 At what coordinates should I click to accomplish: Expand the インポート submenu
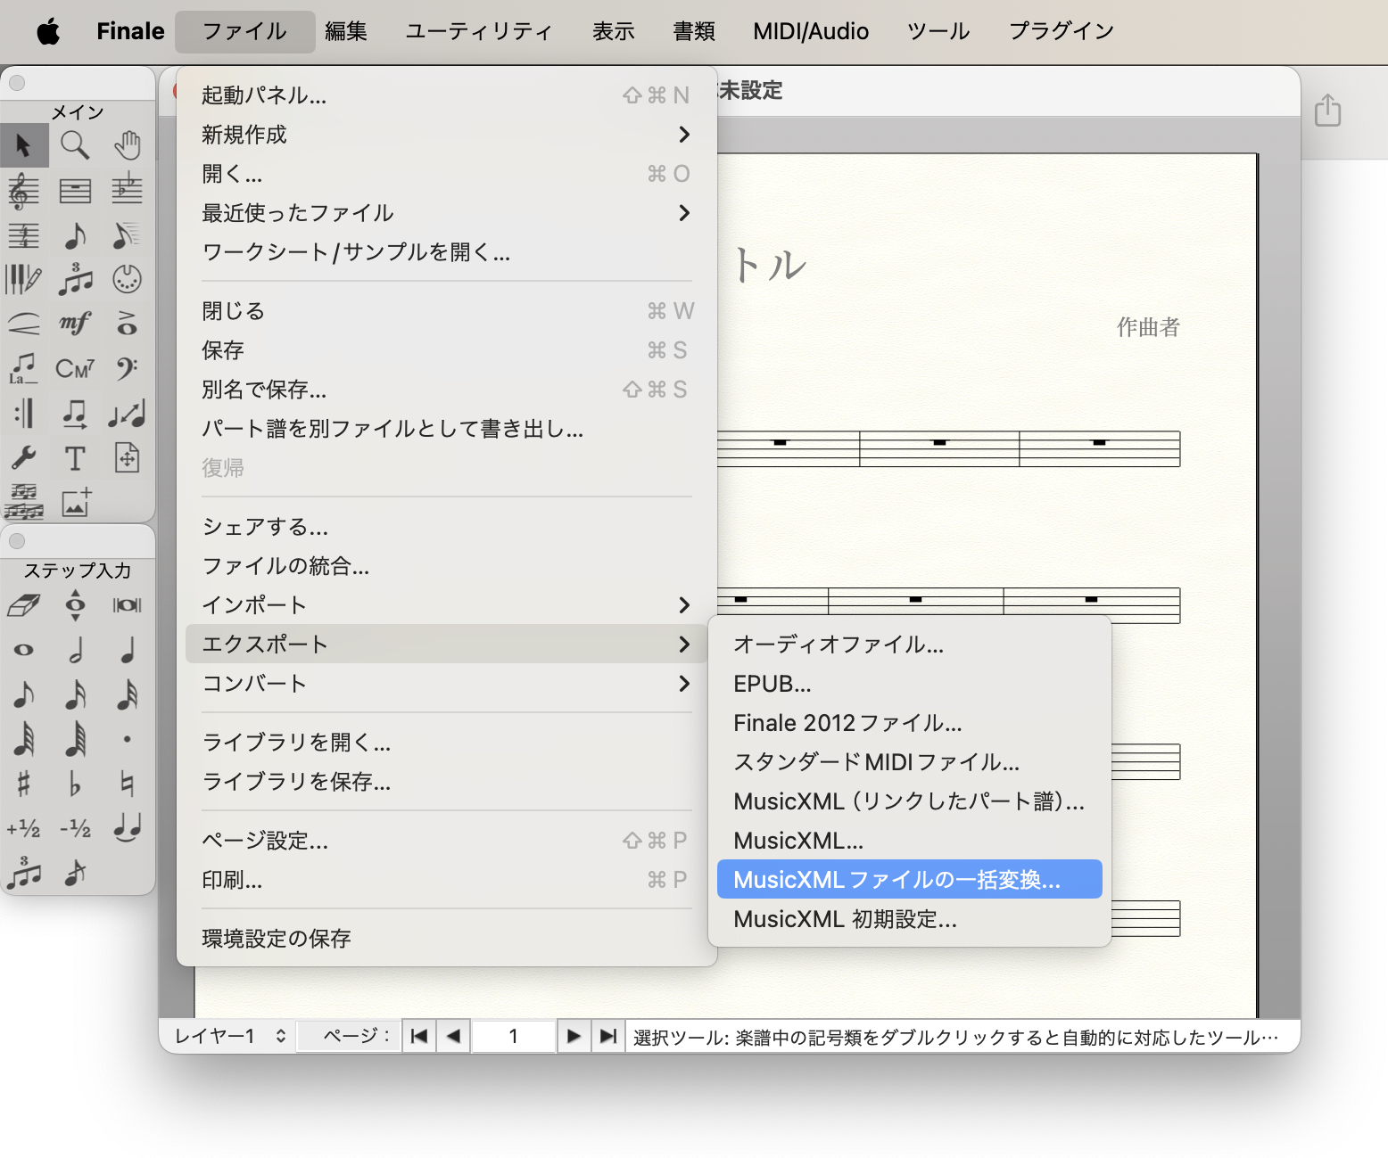(x=447, y=605)
